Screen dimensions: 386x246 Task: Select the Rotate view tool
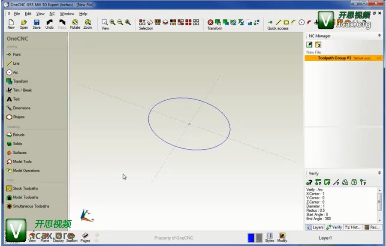75,23
